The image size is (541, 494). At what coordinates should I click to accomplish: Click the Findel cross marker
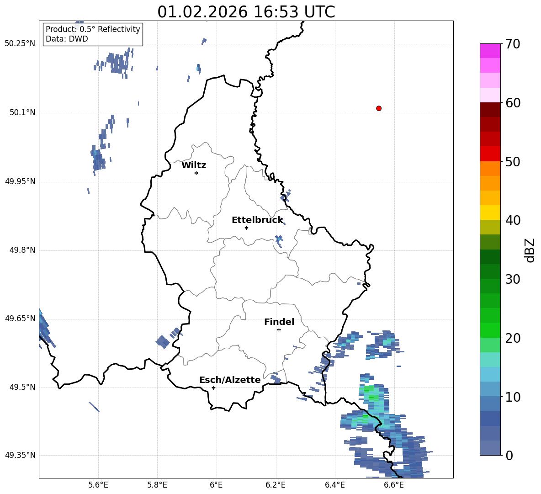click(279, 329)
